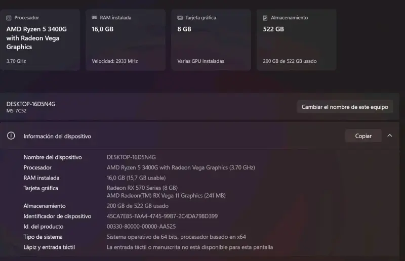Click the 'Identificador de dispositivo' label
This screenshot has height=261, width=405.
point(57,216)
